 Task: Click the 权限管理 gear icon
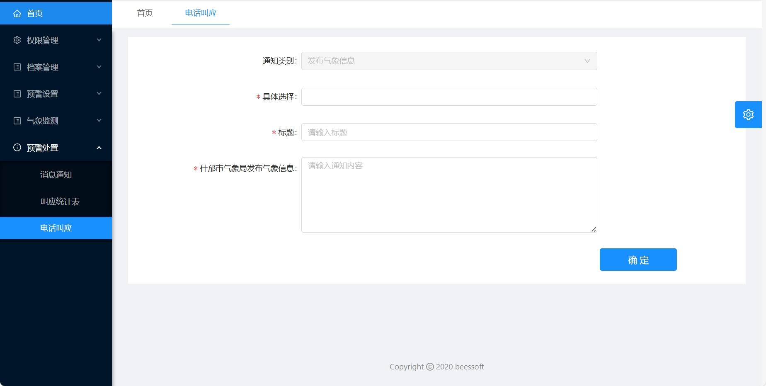17,40
